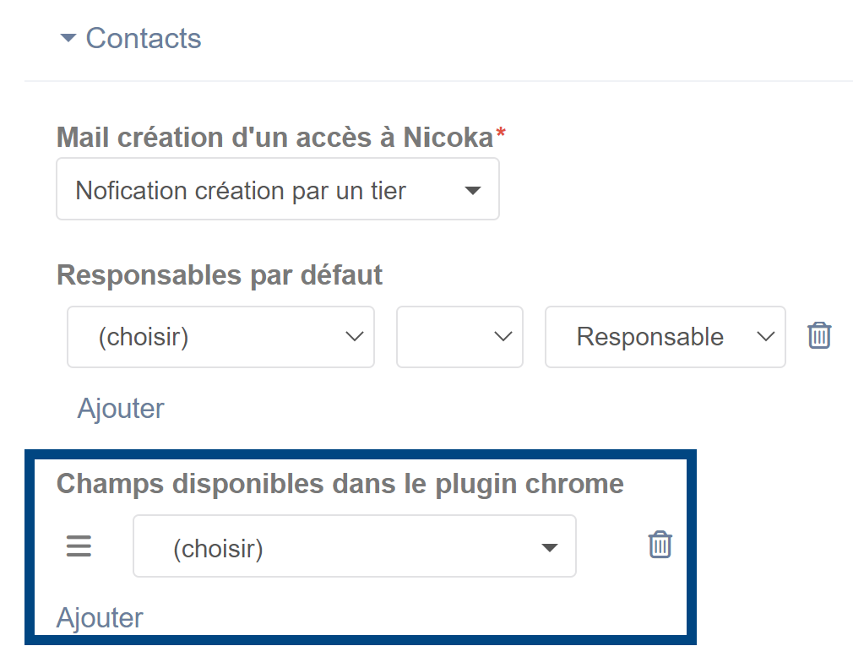This screenshot has height=646, width=853.
Task: Click the chevron of the empty middle select
Action: (503, 337)
